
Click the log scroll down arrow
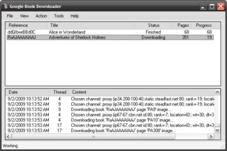217,130
